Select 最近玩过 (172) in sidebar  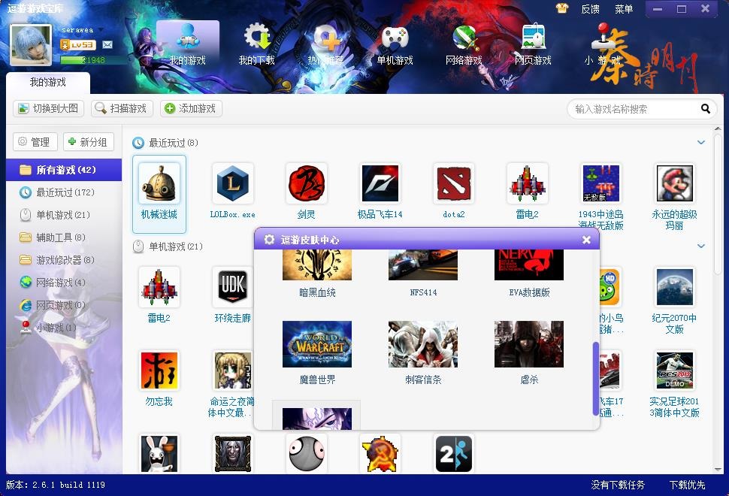click(x=64, y=192)
